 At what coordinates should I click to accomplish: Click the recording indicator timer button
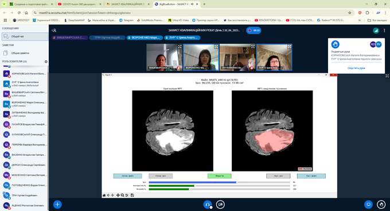253,30
